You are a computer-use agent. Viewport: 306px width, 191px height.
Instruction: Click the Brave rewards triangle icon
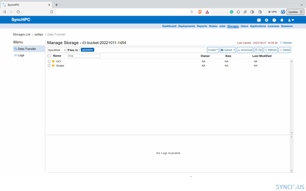pyautogui.click(x=207, y=12)
